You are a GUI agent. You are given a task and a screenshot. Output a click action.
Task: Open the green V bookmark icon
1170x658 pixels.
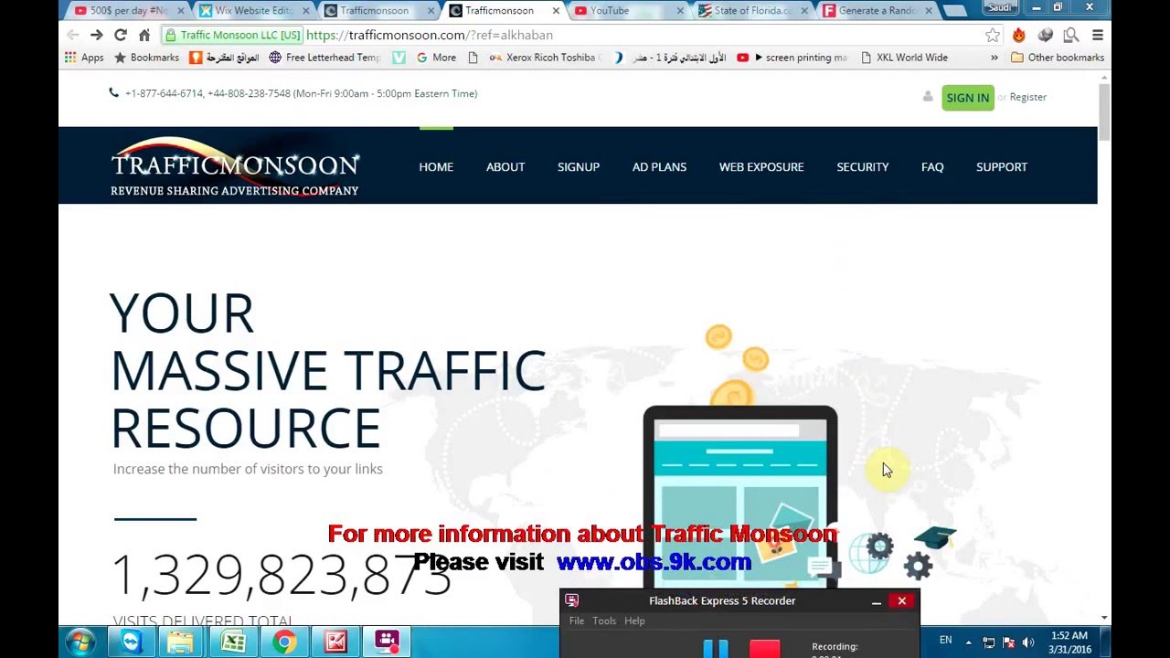tap(399, 58)
